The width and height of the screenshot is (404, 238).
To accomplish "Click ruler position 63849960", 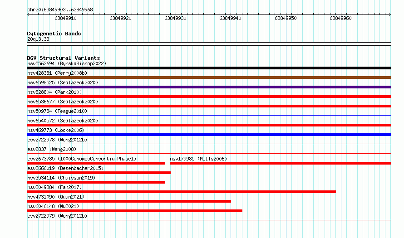I will [340, 18].
